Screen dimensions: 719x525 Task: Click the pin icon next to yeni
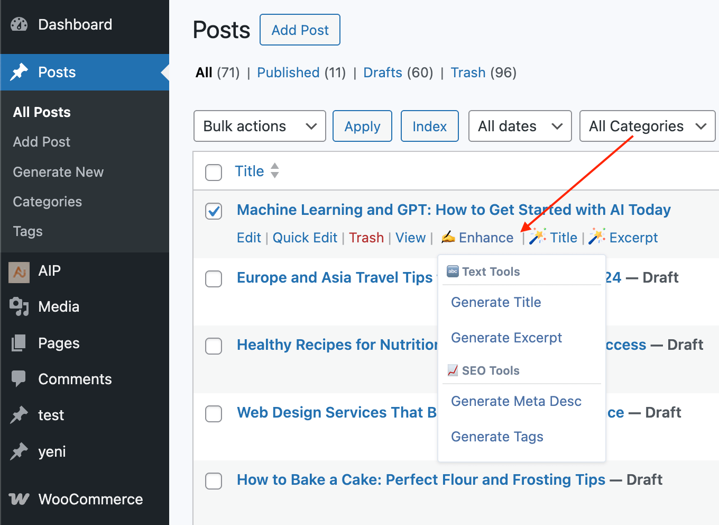coord(19,451)
